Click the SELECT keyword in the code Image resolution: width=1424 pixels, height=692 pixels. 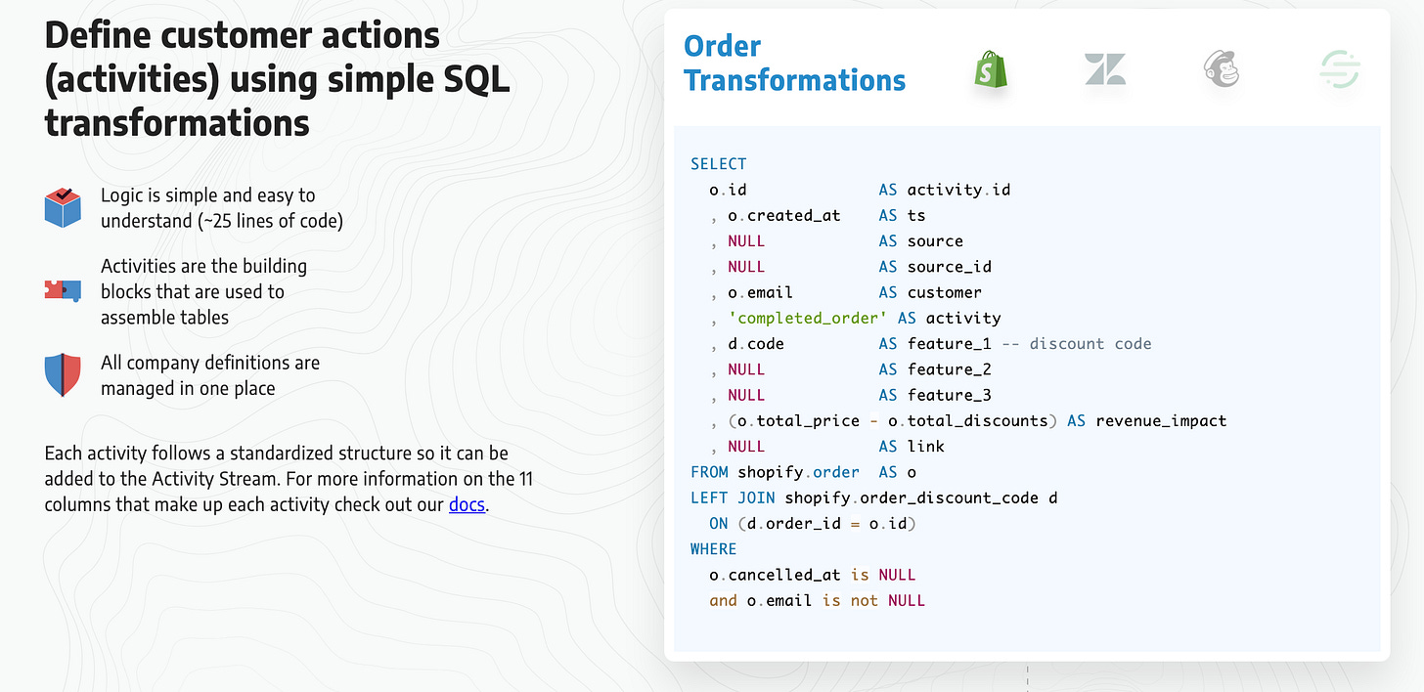(718, 164)
